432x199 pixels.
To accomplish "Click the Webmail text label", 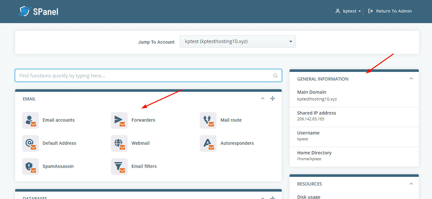I will (x=141, y=143).
